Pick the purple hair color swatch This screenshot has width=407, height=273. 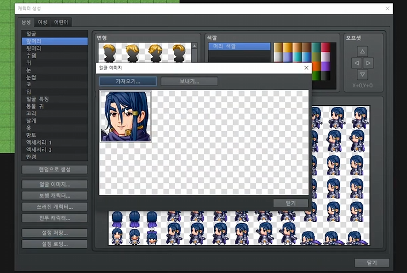tap(326, 66)
